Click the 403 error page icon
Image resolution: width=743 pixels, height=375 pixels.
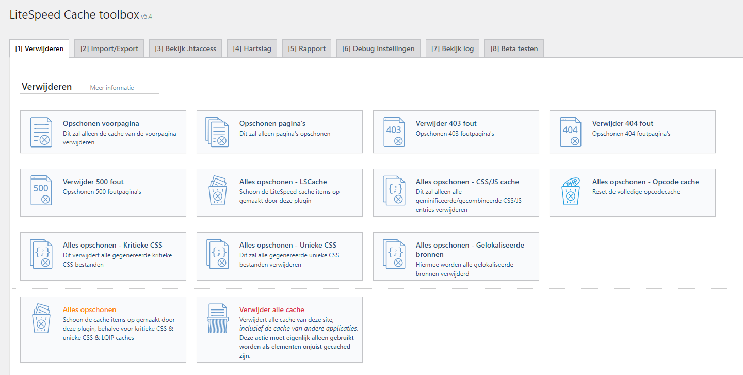tap(394, 132)
